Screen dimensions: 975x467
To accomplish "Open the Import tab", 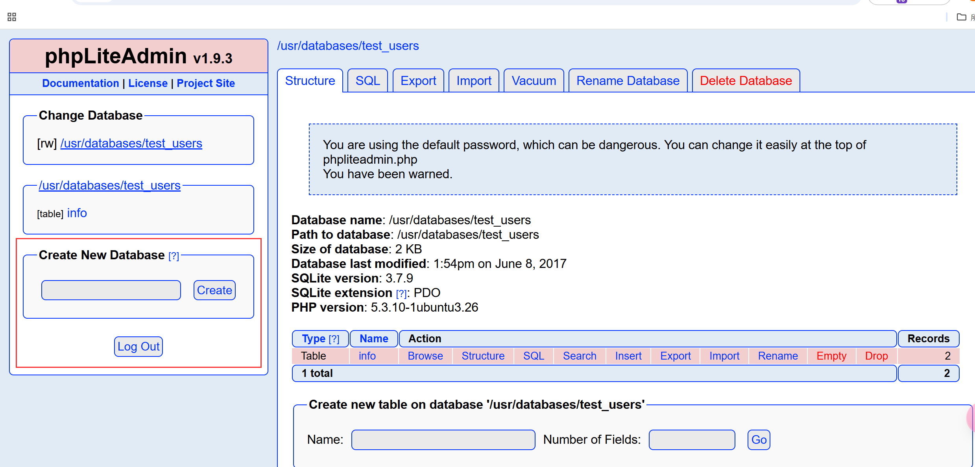I will 474,81.
